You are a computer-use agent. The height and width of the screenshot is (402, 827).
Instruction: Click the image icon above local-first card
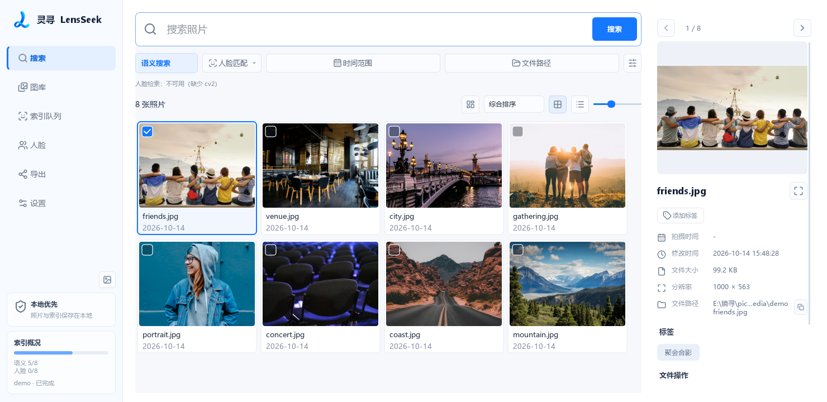107,280
